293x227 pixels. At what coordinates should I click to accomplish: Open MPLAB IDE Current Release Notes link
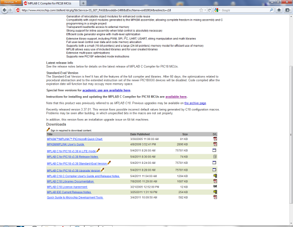click(x=69, y=192)
